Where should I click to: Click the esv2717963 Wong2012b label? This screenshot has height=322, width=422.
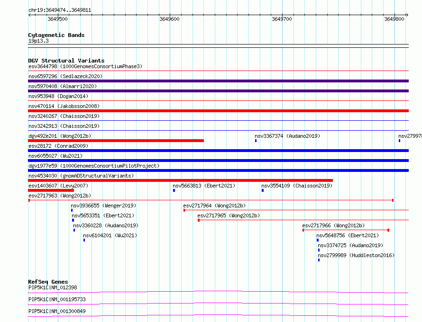coord(60,196)
